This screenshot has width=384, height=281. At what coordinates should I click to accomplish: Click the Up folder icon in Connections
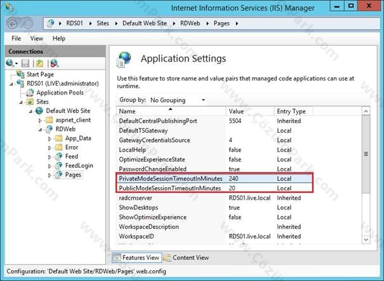click(40, 63)
